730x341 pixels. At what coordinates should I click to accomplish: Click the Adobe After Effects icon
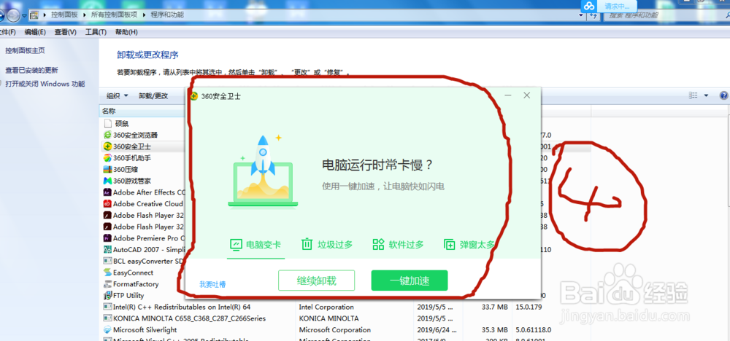[x=107, y=192]
